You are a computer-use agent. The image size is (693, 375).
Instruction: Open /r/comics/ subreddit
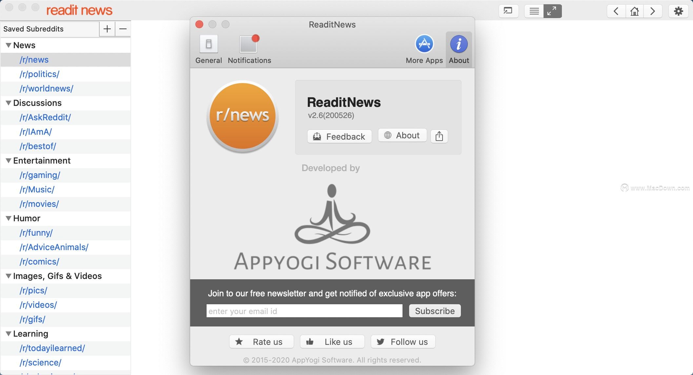click(66, 262)
